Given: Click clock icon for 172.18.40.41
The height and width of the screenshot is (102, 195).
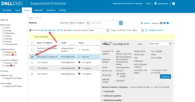Looking at the screenshot, I should (79, 74).
